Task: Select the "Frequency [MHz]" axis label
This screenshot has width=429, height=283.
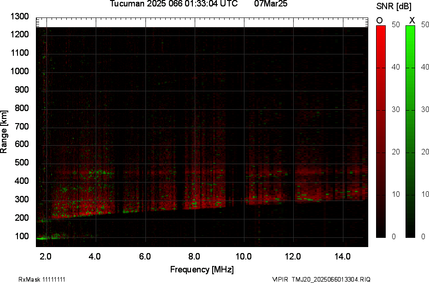Action: click(202, 270)
